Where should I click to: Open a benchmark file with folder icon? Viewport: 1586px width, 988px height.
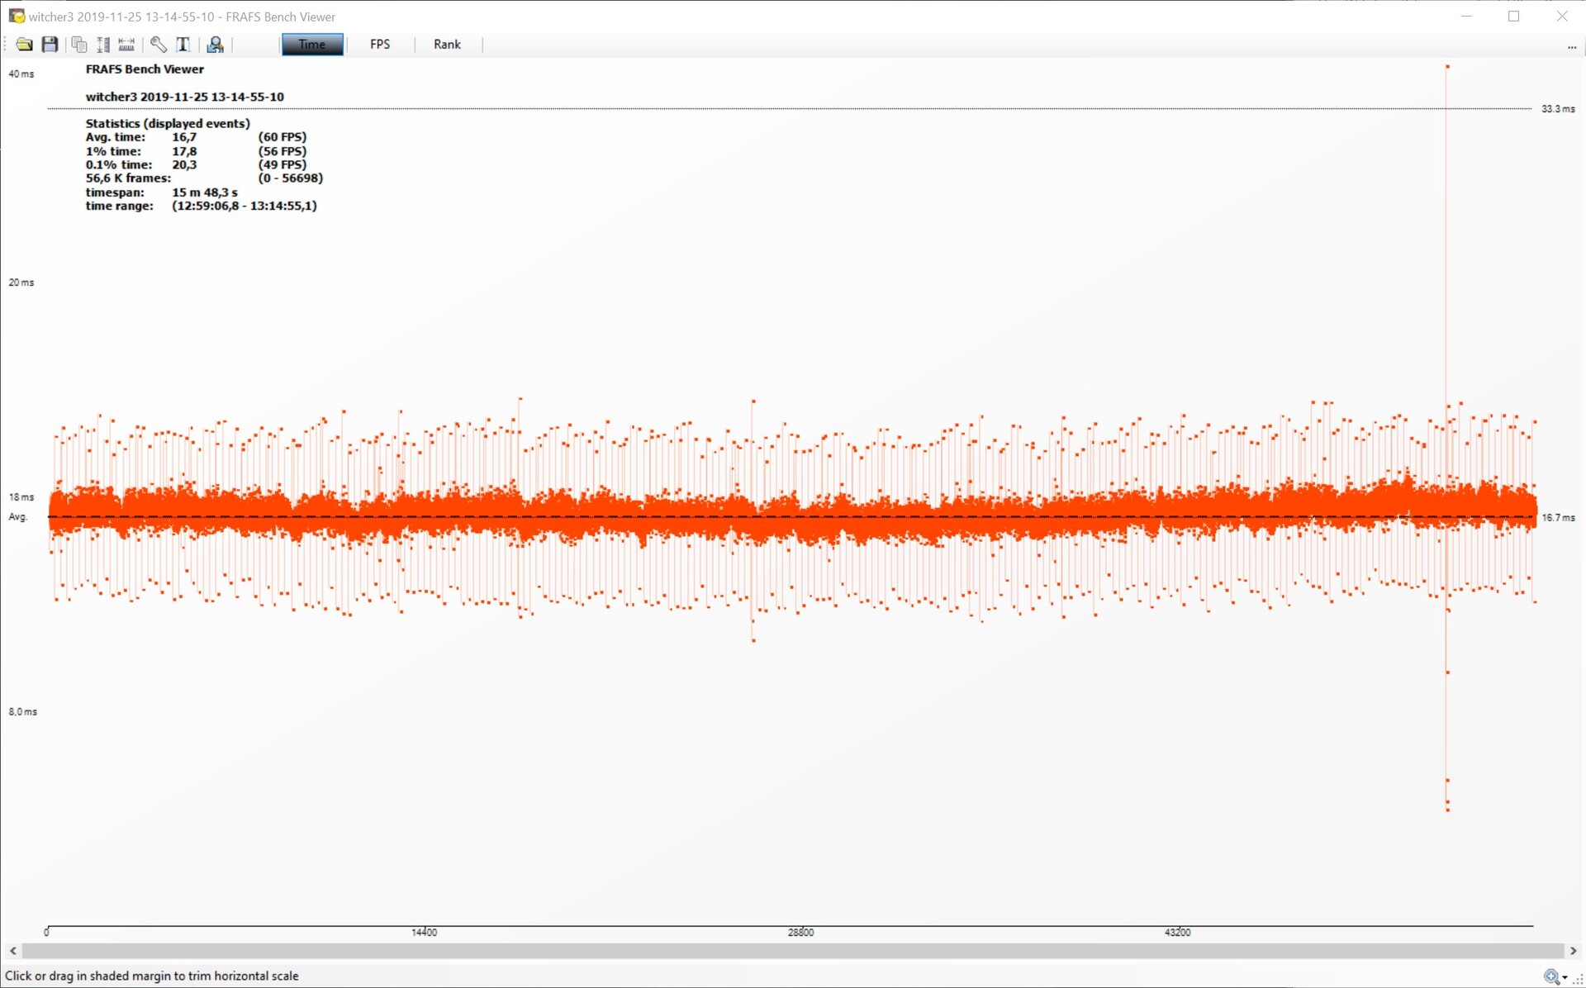(24, 45)
